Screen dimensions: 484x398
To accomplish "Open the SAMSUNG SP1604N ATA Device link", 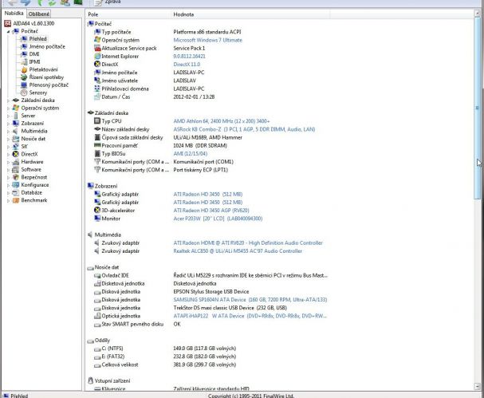I will click(x=250, y=300).
